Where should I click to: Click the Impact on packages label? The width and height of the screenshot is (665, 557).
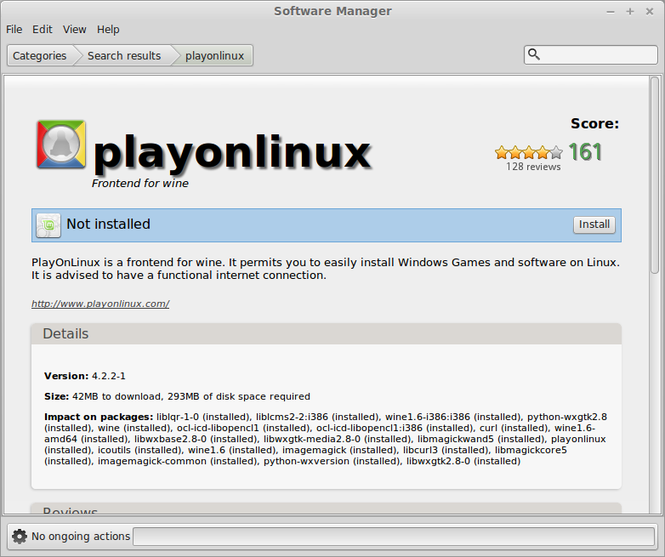99,417
